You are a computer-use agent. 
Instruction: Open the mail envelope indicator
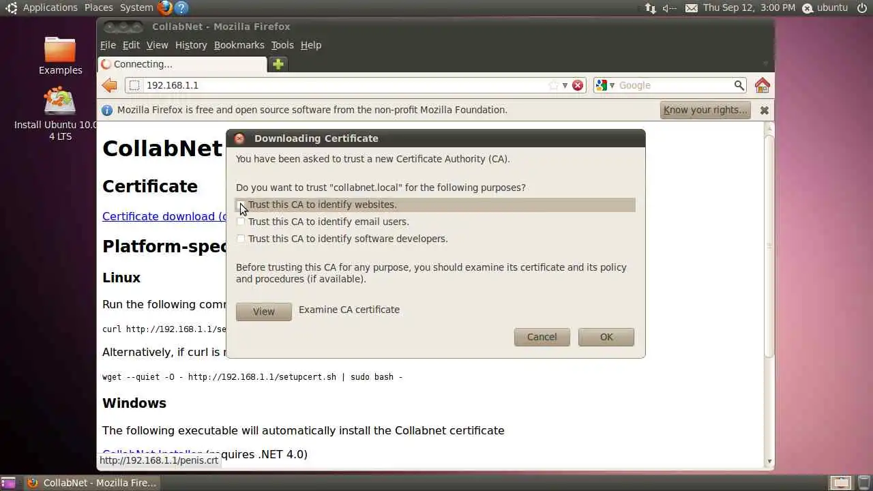pyautogui.click(x=692, y=8)
